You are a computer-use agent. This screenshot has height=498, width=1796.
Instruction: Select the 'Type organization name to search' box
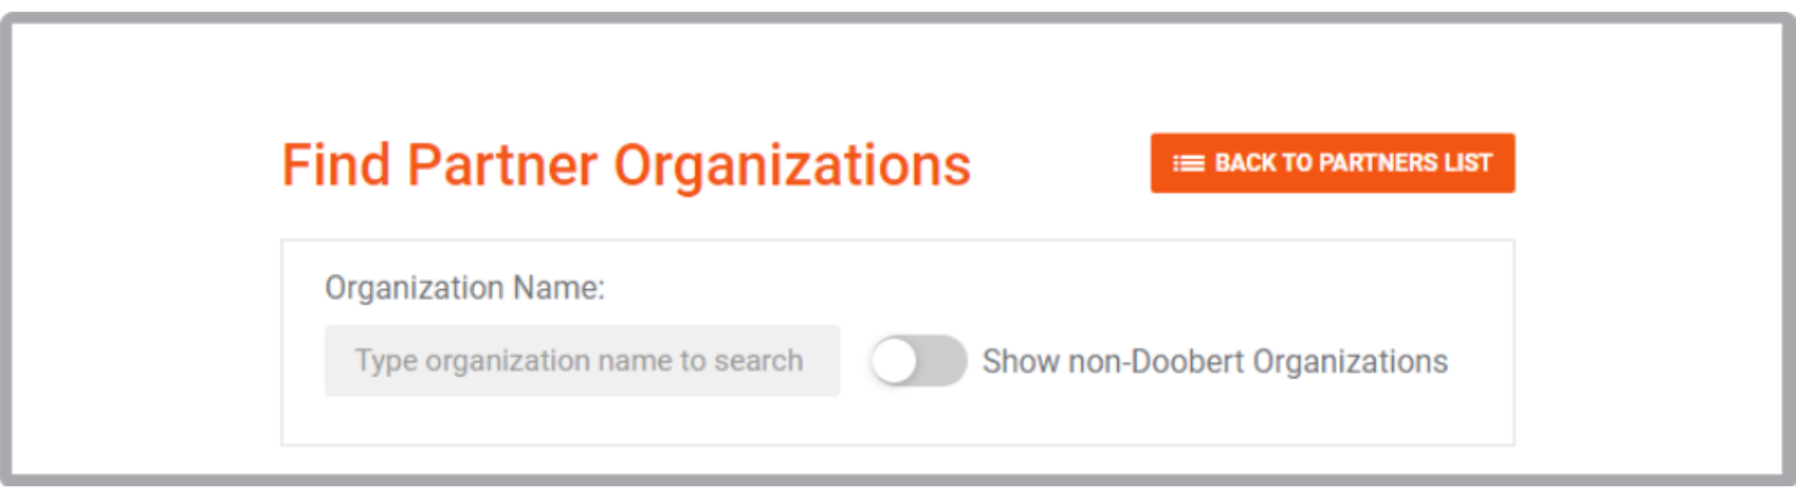[x=582, y=361]
